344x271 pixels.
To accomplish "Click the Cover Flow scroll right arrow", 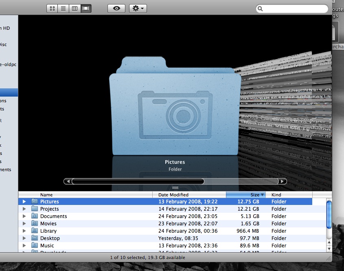I will [283, 181].
